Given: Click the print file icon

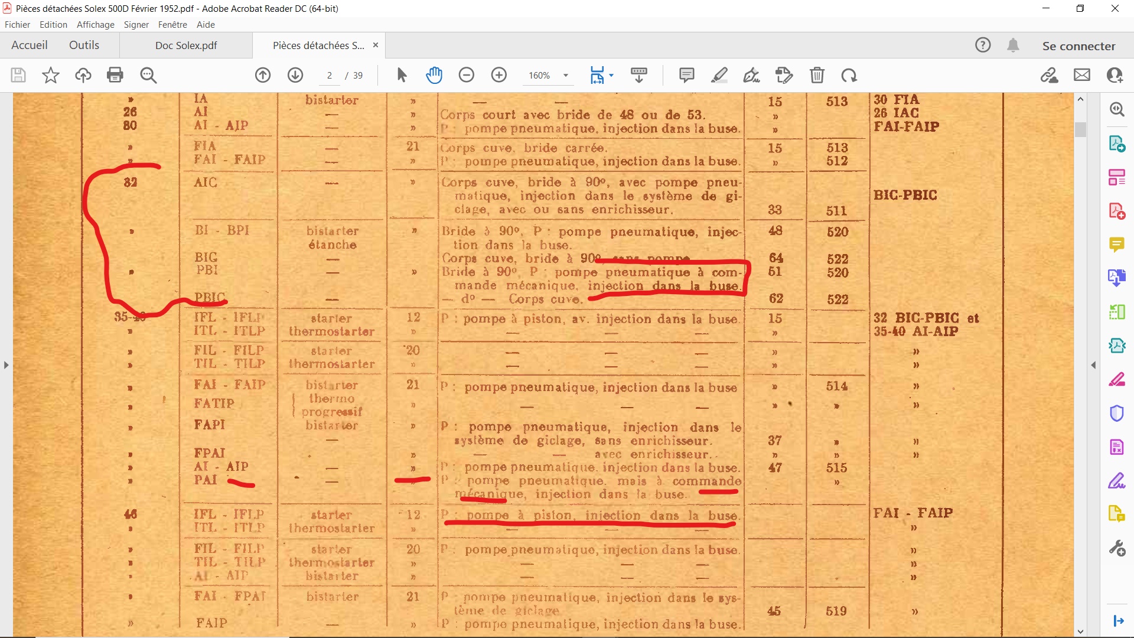Looking at the screenshot, I should coord(115,75).
